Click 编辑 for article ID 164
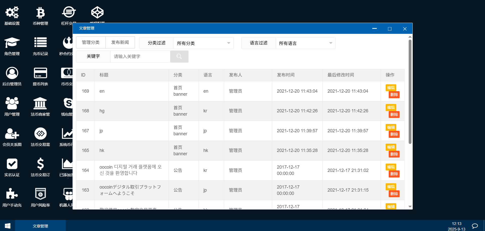This screenshot has width=485, height=231. (x=391, y=167)
